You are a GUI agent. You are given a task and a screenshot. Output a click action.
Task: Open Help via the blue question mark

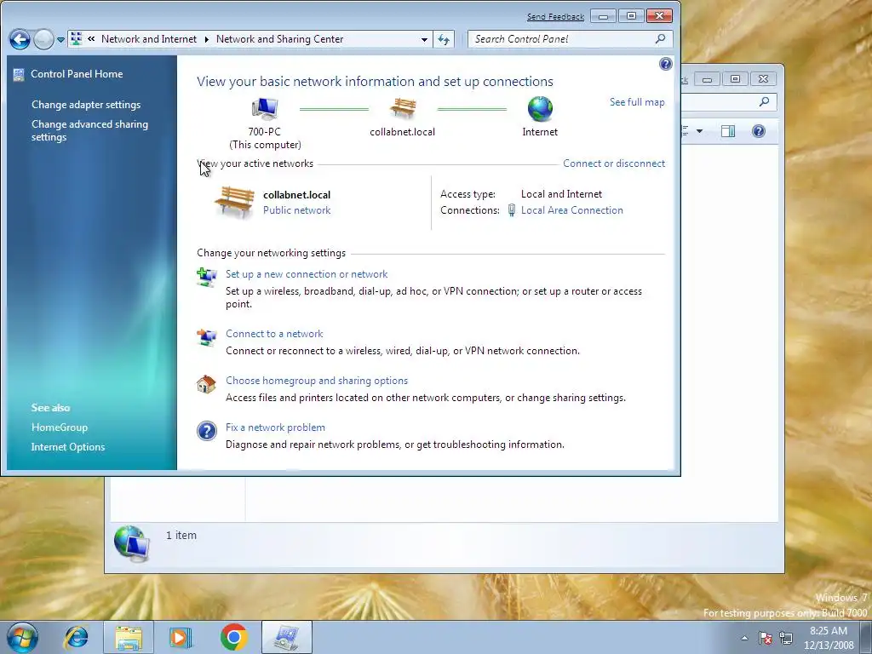click(x=666, y=64)
